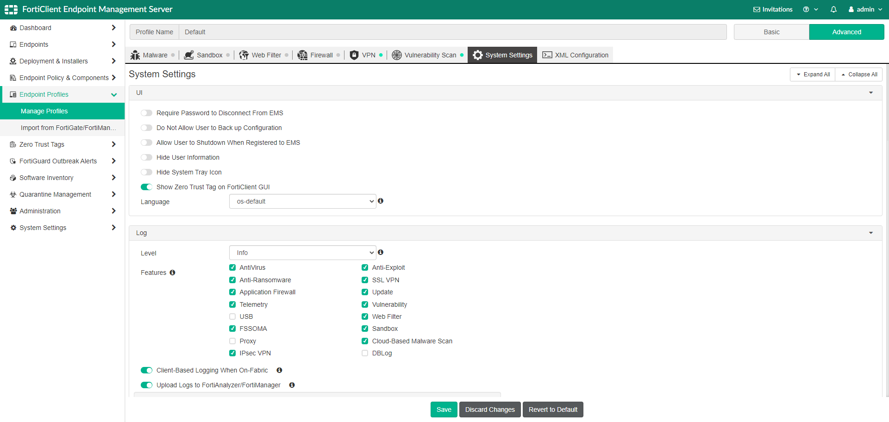Image resolution: width=889 pixels, height=422 pixels.
Task: Click the VPN shield icon
Action: pos(354,55)
